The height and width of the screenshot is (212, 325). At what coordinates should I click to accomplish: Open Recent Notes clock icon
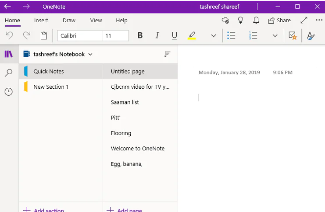pos(8,91)
